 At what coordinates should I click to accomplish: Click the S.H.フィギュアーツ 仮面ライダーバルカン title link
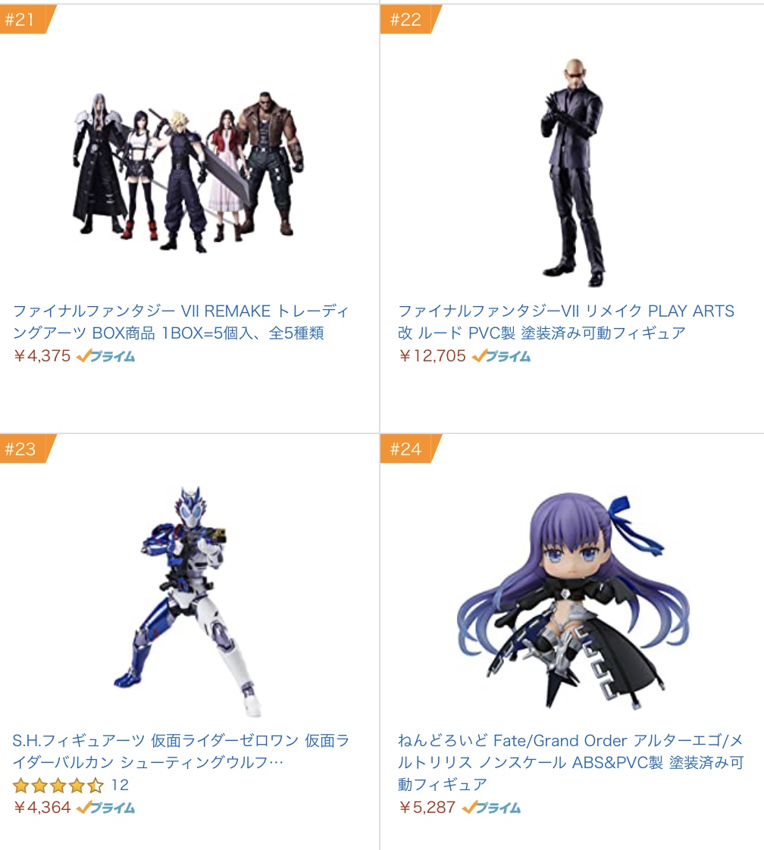[180, 752]
